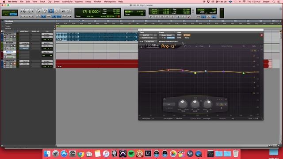Screen dimensions: 283x159
Task: Open the filter slope dropdown under Bell
Action: 169,108
